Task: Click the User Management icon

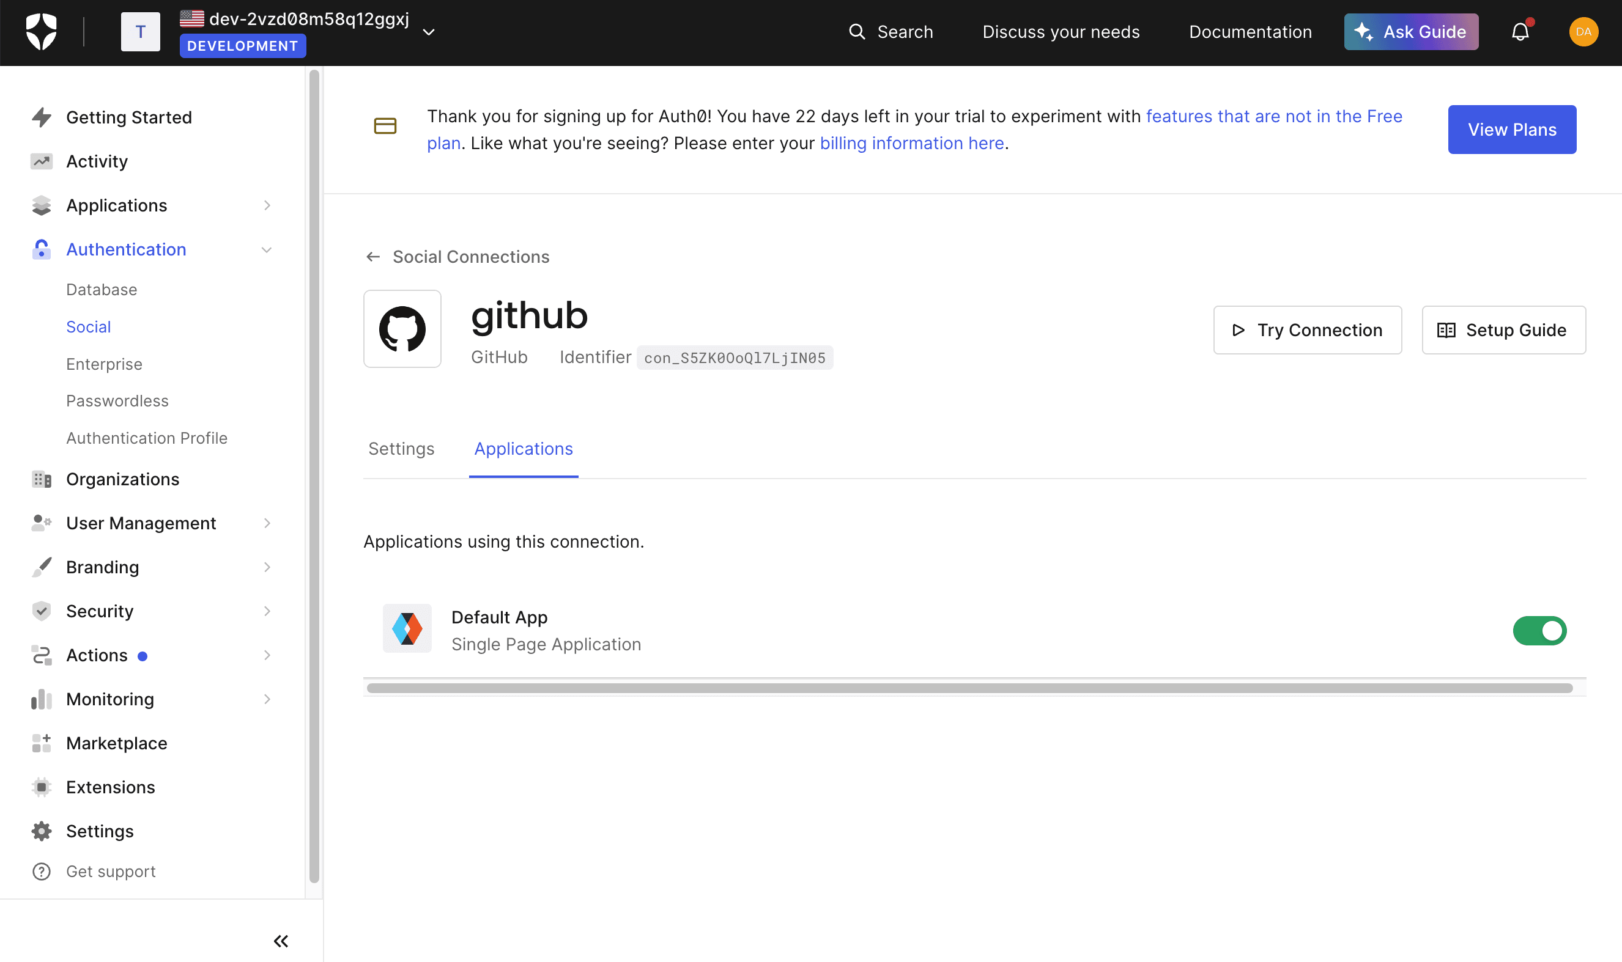Action: [x=41, y=523]
